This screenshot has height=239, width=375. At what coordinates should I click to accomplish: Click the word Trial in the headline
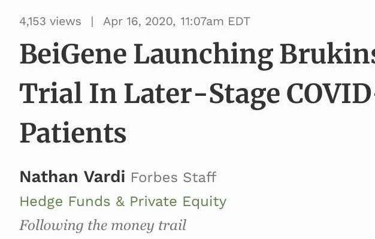[51, 93]
